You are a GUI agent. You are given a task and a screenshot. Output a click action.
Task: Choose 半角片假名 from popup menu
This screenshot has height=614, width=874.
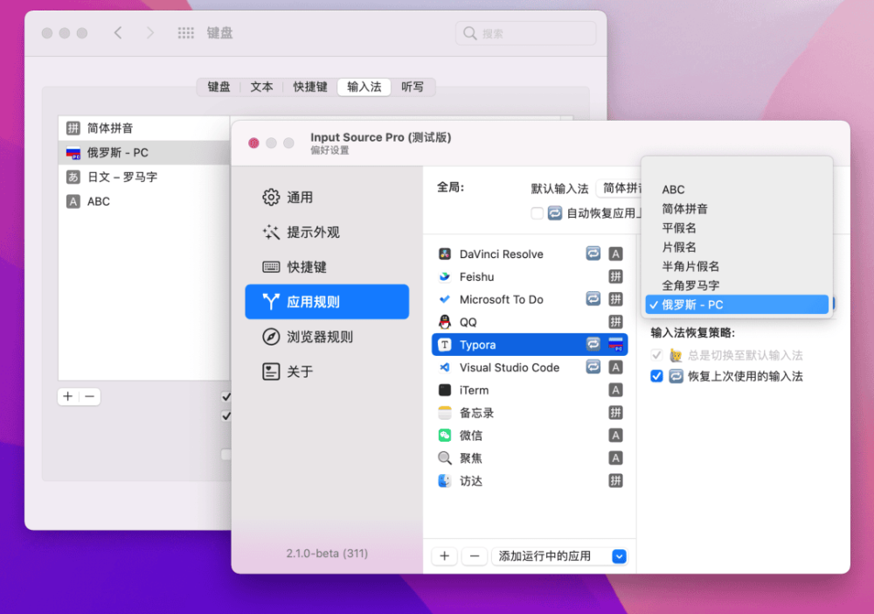coord(737,267)
